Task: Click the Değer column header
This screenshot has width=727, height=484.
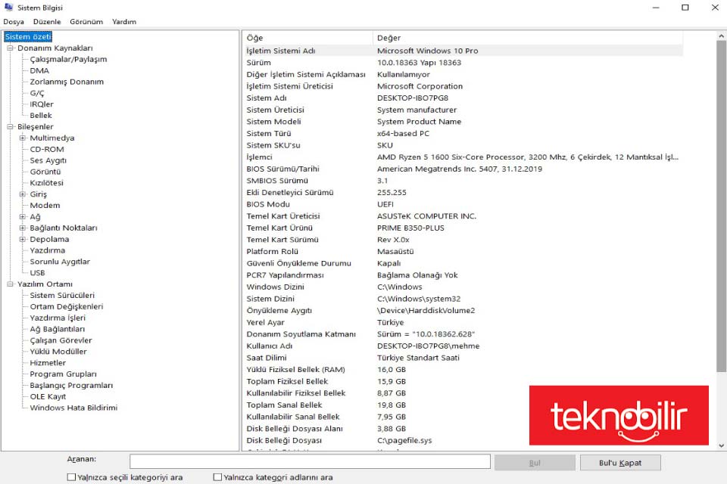Action: pos(528,38)
